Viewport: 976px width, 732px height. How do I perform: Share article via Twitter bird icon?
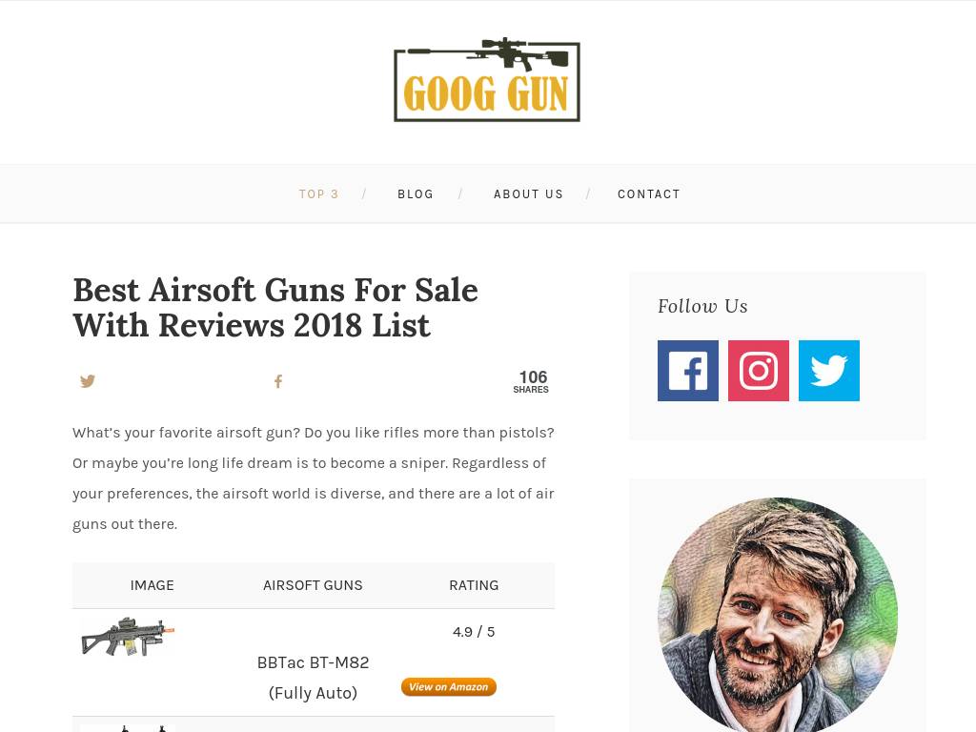coord(87,381)
